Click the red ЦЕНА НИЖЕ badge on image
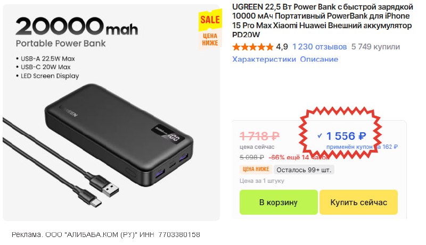This screenshot has width=426, height=245. coord(210,39)
